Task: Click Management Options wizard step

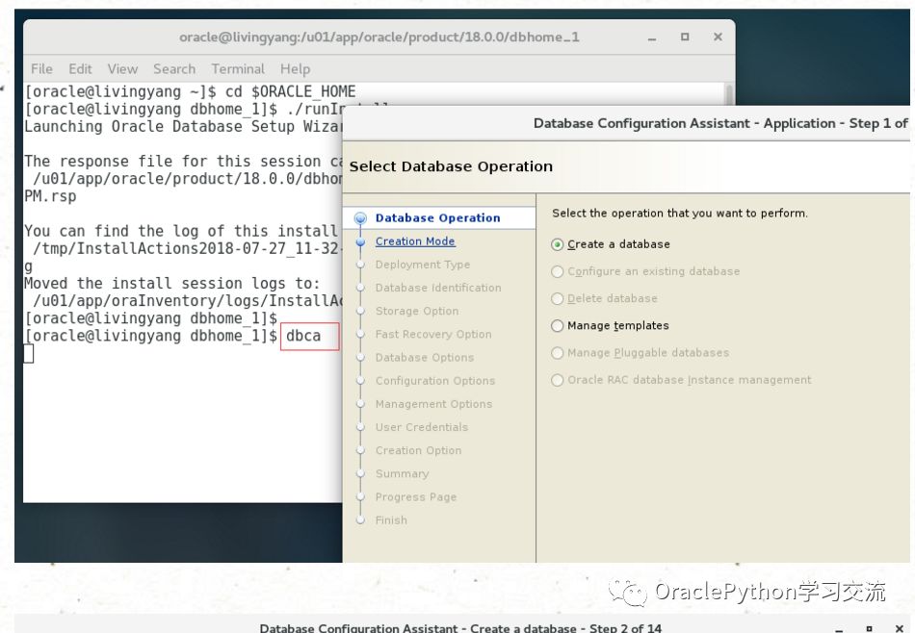Action: pyautogui.click(x=433, y=404)
